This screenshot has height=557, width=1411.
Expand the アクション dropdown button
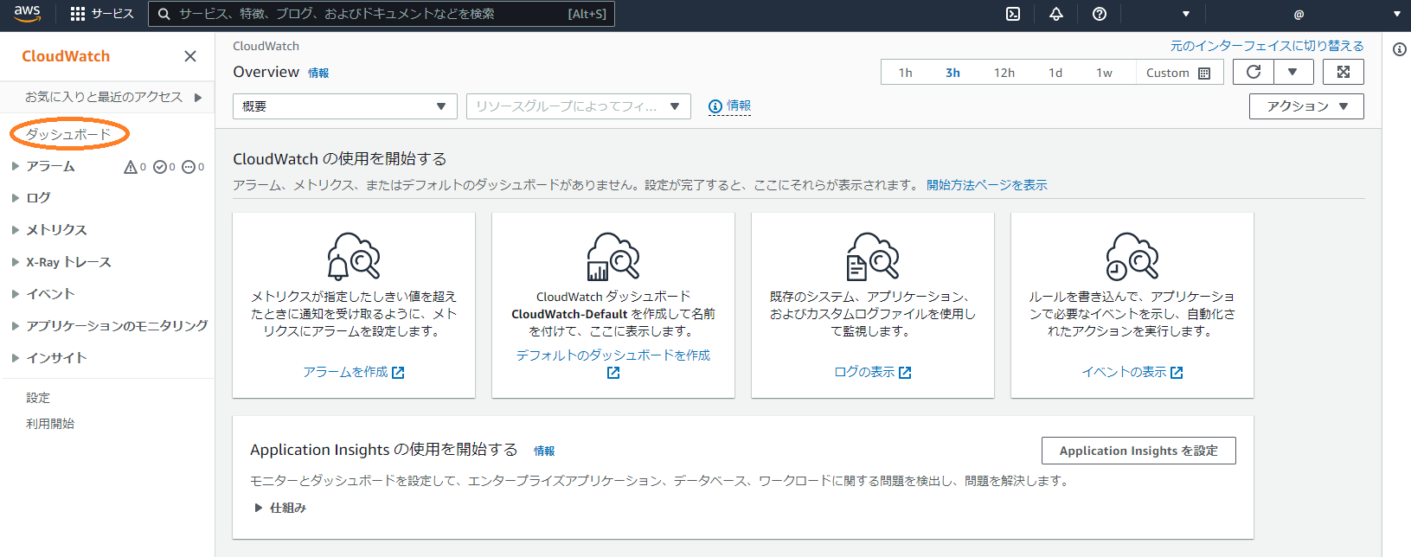(1306, 106)
